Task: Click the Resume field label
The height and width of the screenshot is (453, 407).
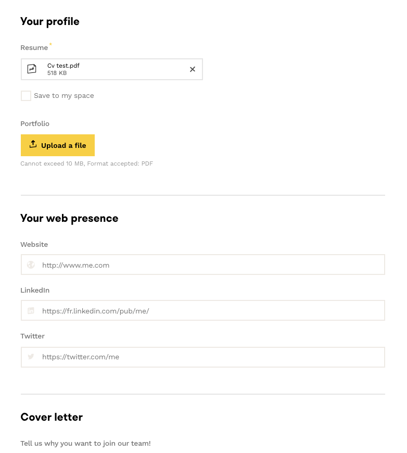Action: pyautogui.click(x=34, y=48)
